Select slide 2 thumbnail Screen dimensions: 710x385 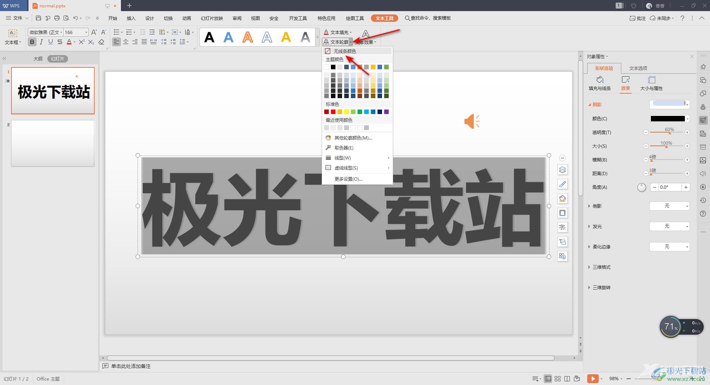53,143
